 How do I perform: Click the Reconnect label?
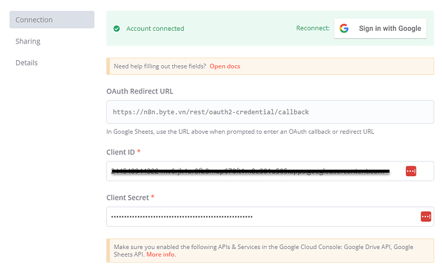pos(313,29)
